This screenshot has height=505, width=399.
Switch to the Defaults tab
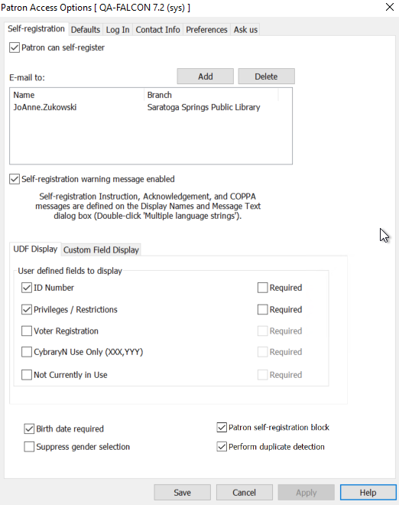pos(86,30)
